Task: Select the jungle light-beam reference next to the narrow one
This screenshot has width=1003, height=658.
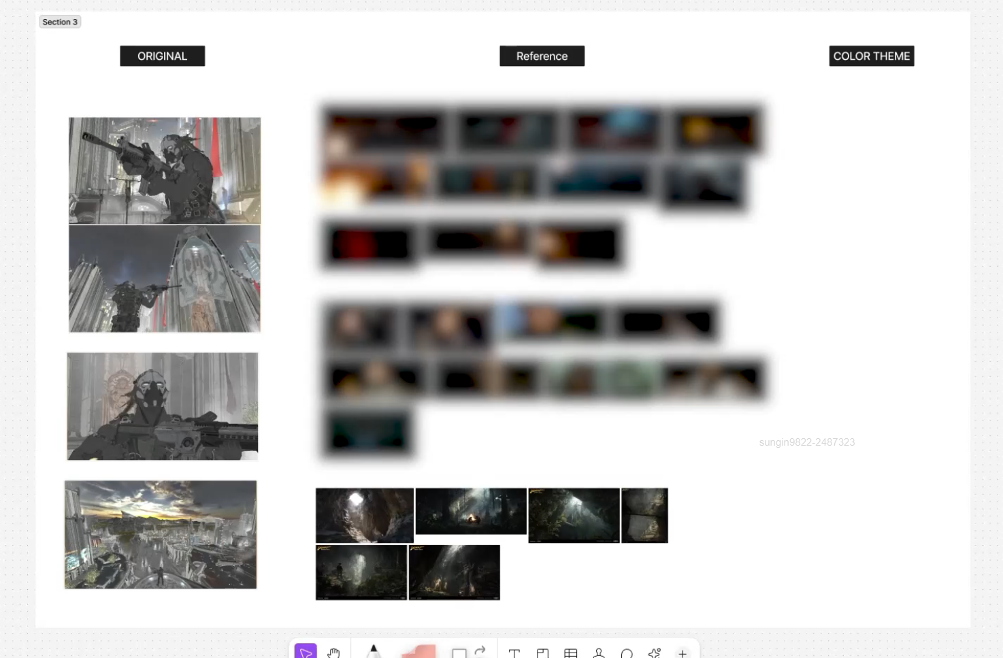Action: 574,515
